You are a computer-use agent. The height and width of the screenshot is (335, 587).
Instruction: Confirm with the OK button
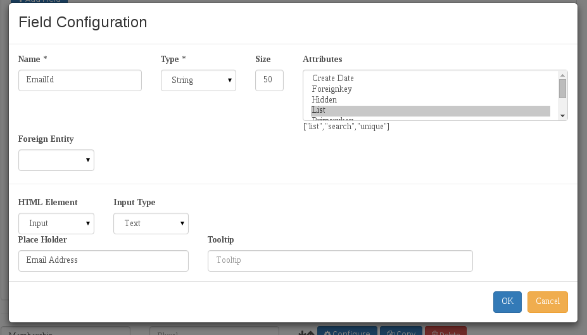click(507, 301)
